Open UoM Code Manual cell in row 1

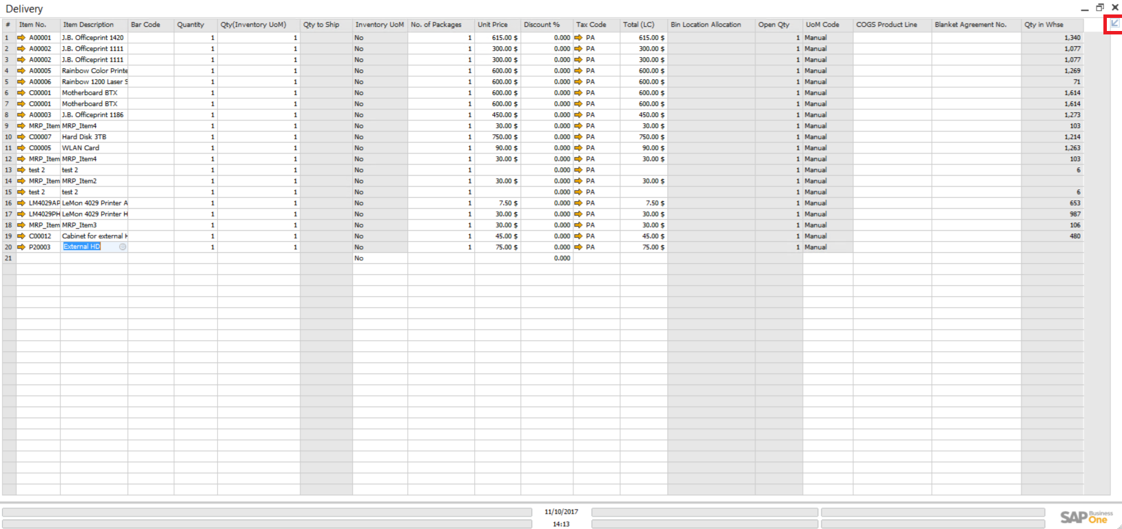pos(827,38)
